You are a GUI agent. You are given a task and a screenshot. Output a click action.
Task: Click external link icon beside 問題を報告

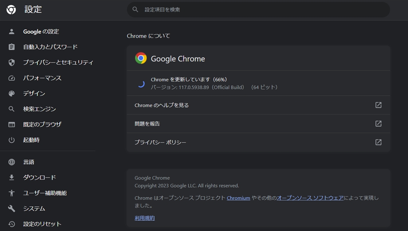pyautogui.click(x=379, y=124)
